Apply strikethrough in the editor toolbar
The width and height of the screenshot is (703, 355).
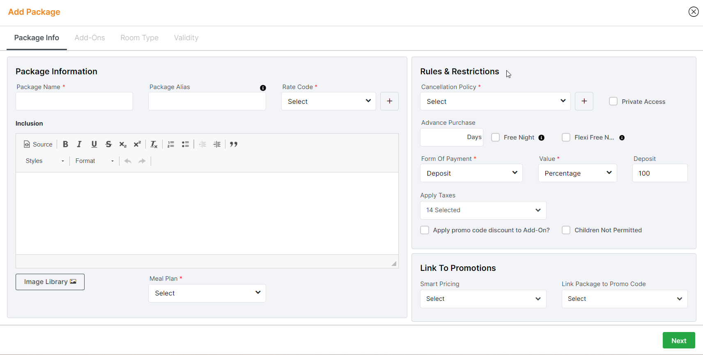click(108, 144)
